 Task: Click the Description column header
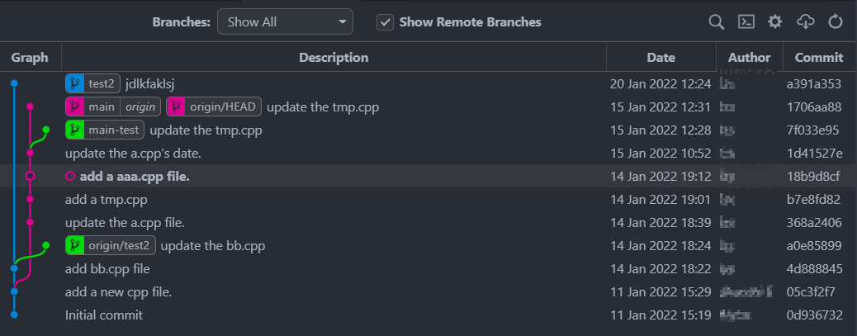334,58
